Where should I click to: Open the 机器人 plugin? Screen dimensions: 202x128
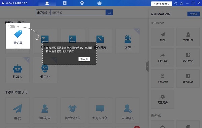coord(18,70)
